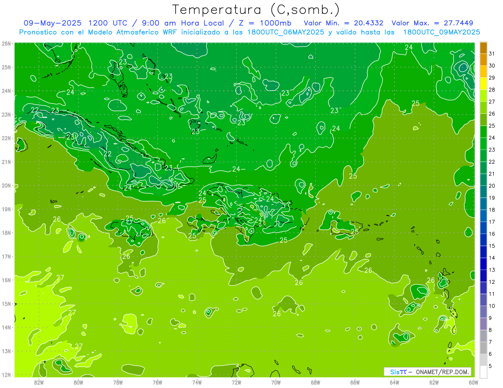Click the 76W longitude axis label
Screen dimensions: 503x388
157,382
